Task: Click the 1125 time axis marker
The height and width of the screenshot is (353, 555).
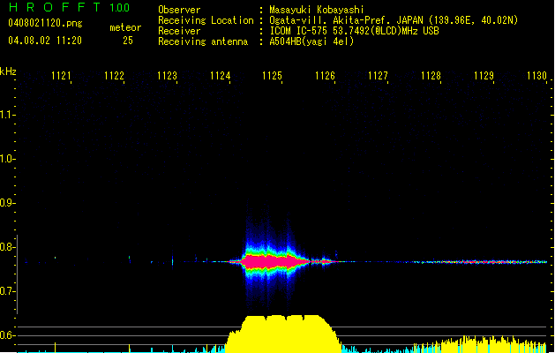Action: pos(272,76)
